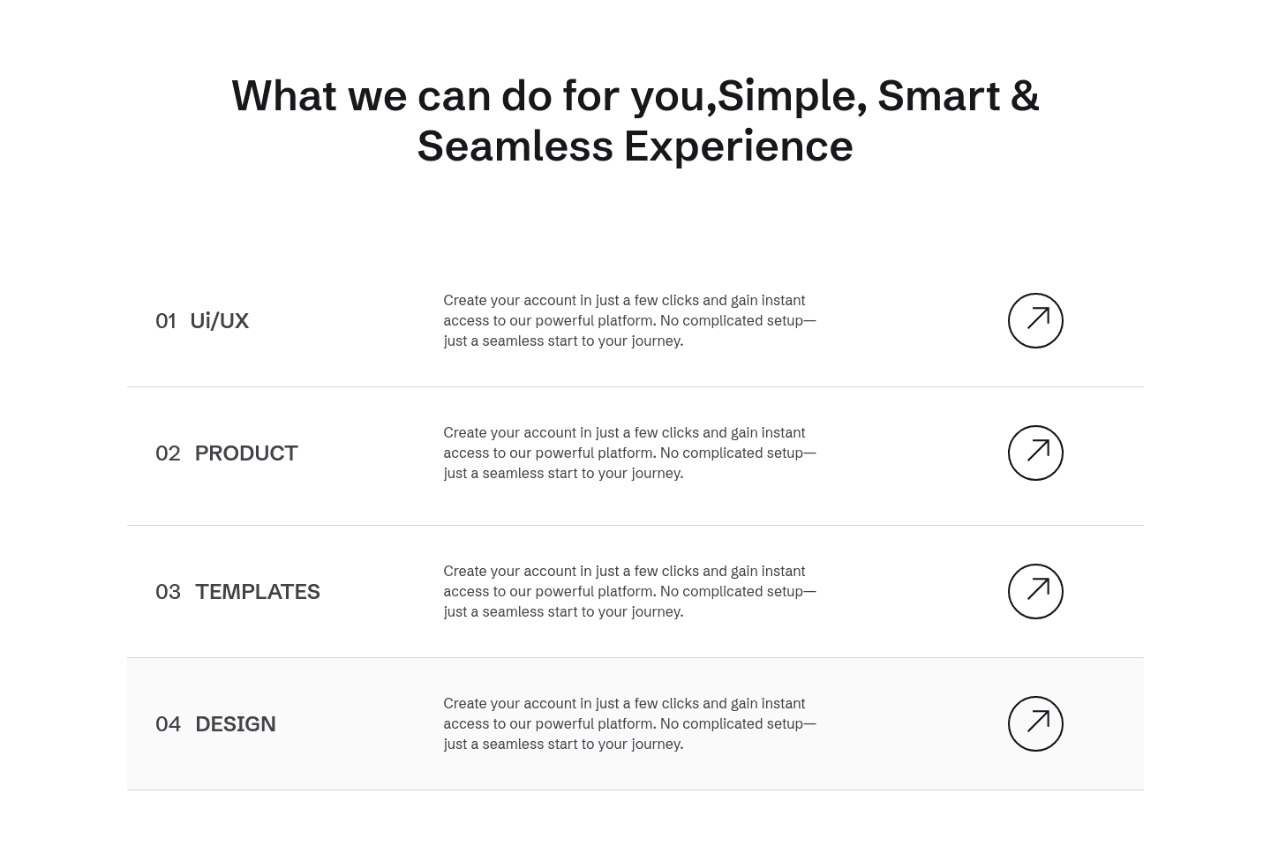Open the PRODUCT service title
The image size is (1271, 861).
click(x=246, y=453)
